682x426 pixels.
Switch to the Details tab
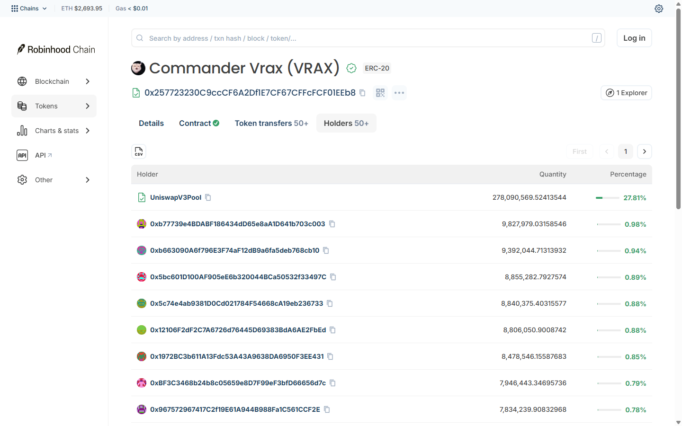coord(151,123)
